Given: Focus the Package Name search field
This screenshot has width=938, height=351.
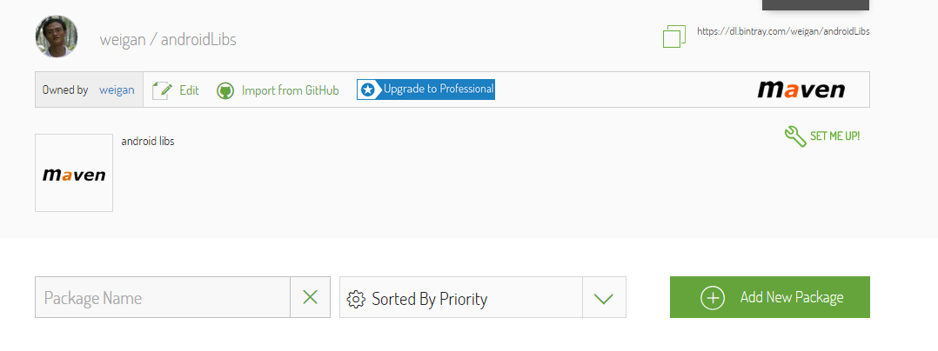Looking at the screenshot, I should (x=163, y=297).
